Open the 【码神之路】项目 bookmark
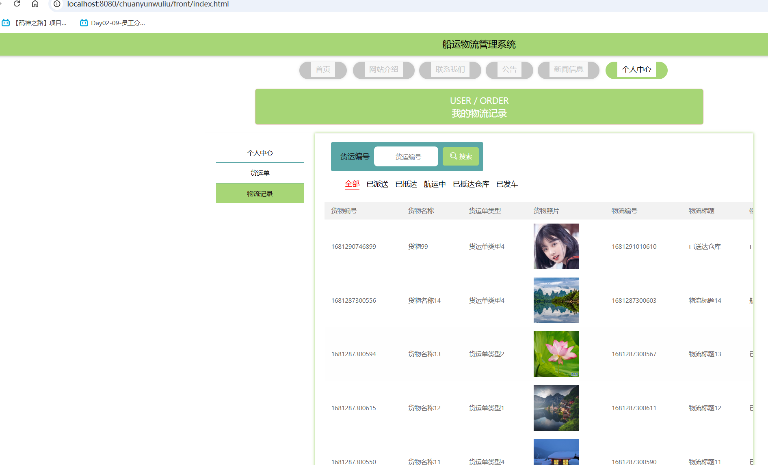Screen dimensions: 768x465 click(x=34, y=23)
